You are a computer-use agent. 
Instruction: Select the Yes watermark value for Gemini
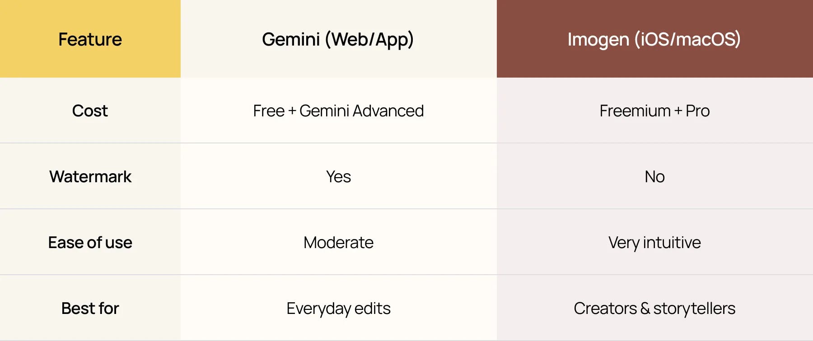(x=338, y=177)
